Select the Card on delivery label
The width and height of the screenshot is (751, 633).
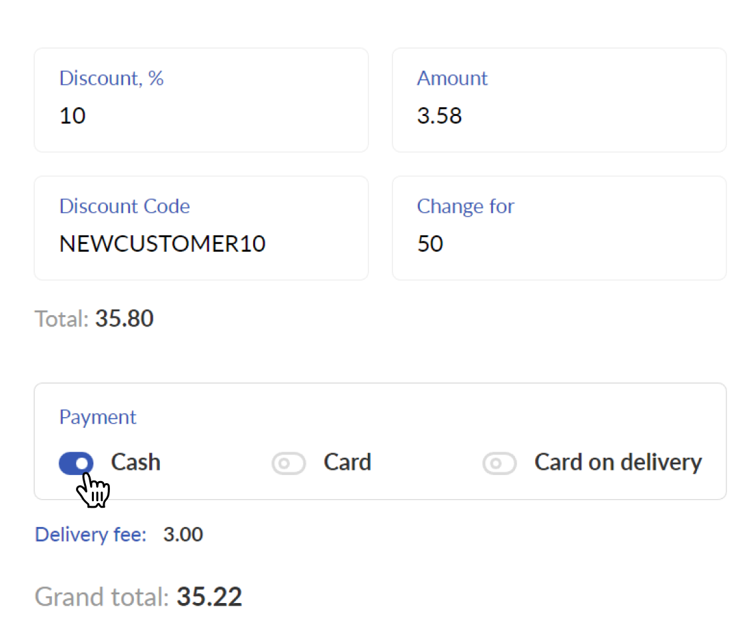[618, 462]
